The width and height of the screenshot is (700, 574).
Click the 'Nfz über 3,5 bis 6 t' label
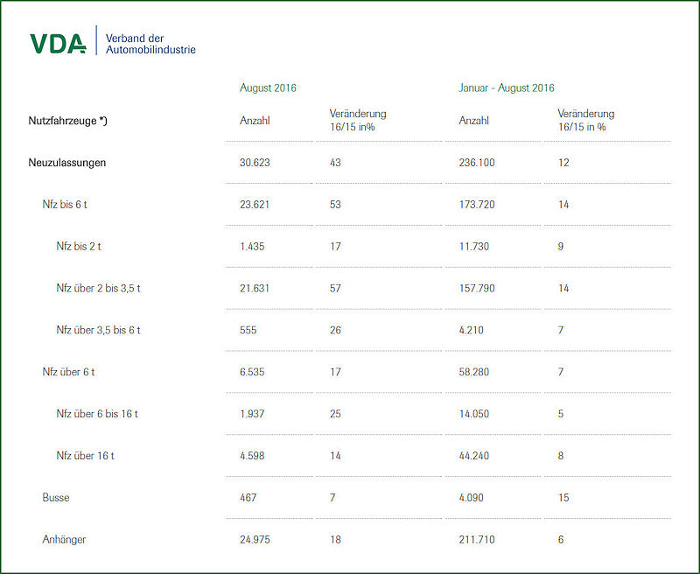98,330
